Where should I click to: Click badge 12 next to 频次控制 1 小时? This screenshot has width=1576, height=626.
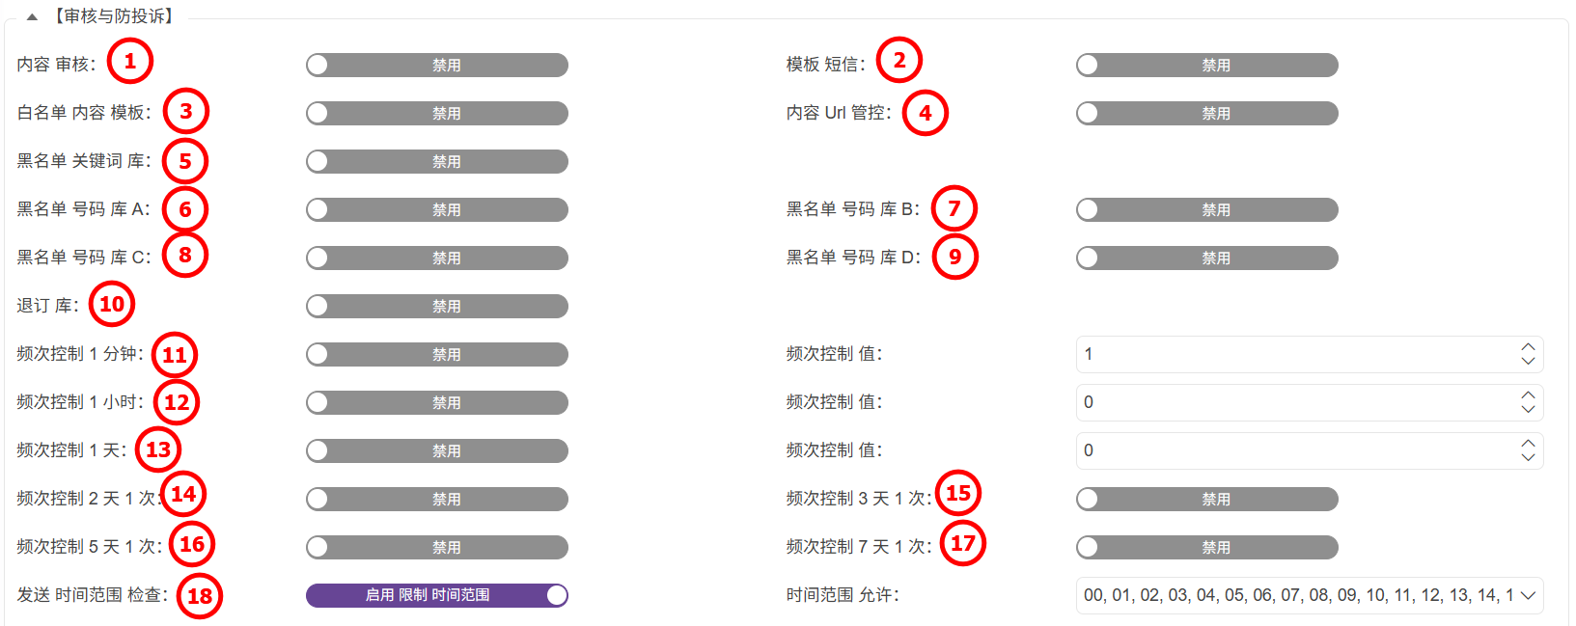[x=177, y=402]
